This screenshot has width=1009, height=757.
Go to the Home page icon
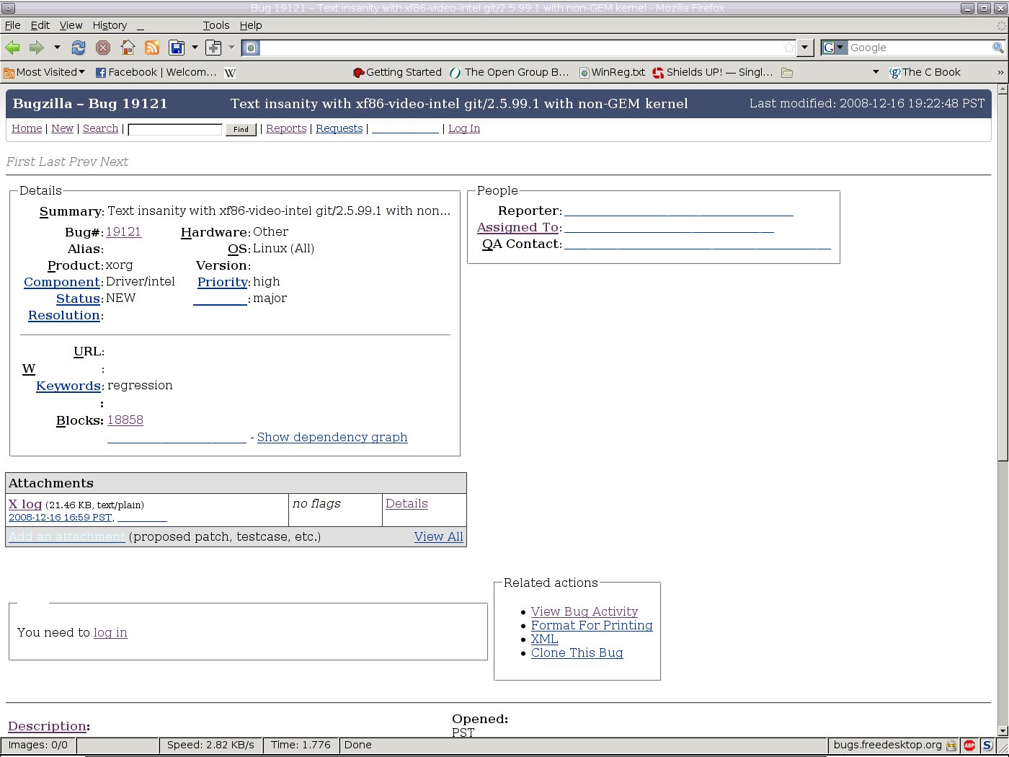[128, 48]
